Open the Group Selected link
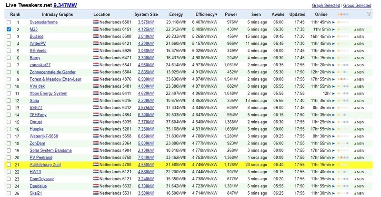The height and width of the screenshot is (197, 381). coord(357,5)
